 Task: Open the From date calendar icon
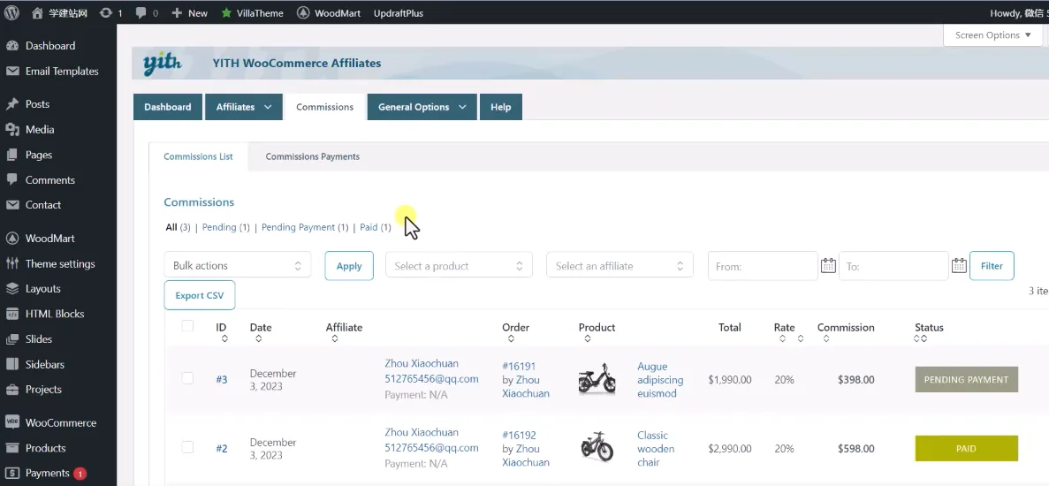tap(828, 265)
